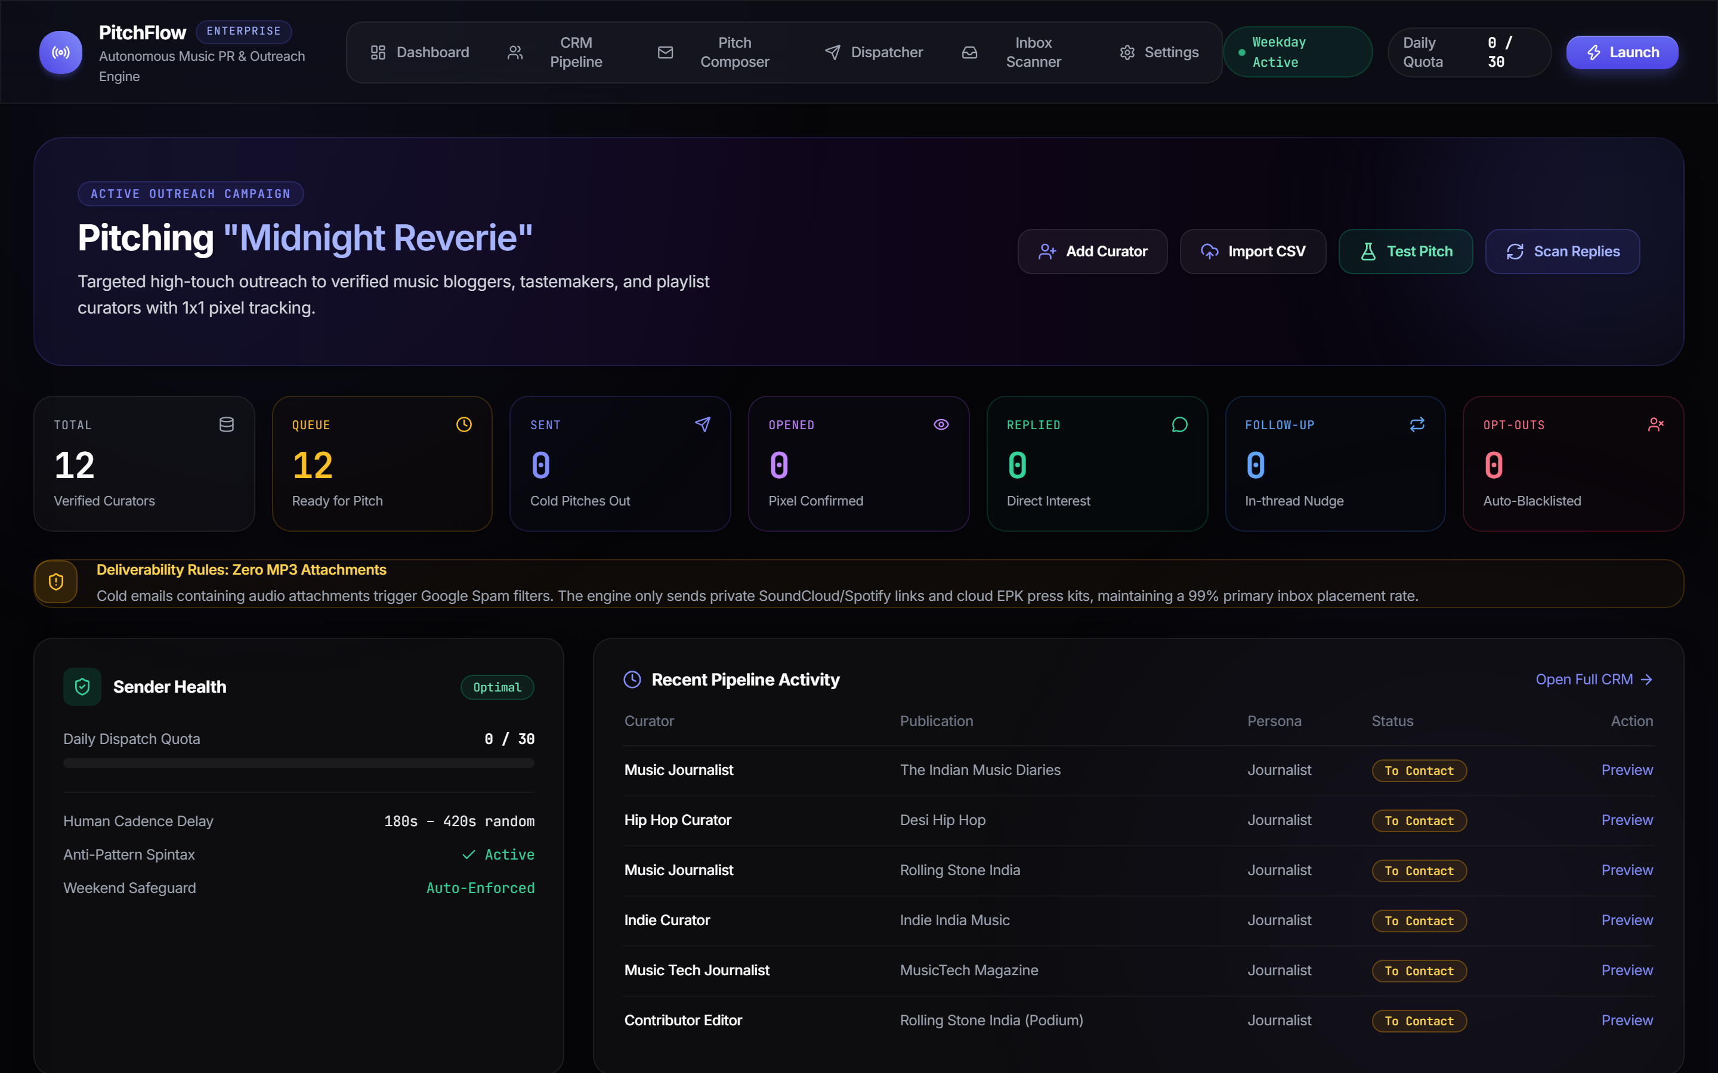Screen dimensions: 1718x1073
Task: Preview pitch for Desi Hip Hop
Action: point(1627,820)
